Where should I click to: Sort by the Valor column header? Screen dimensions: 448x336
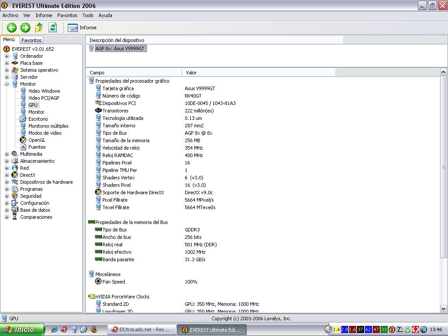(259, 73)
